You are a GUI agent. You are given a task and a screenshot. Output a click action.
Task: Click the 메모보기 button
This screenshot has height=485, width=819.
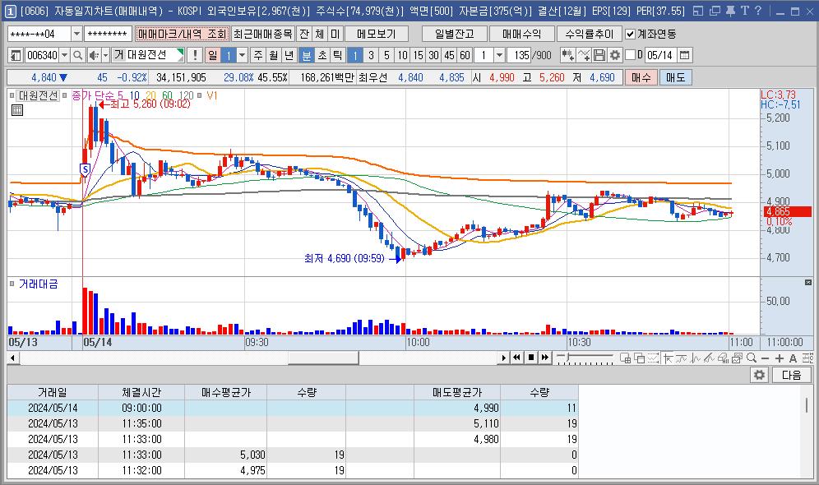tap(376, 34)
